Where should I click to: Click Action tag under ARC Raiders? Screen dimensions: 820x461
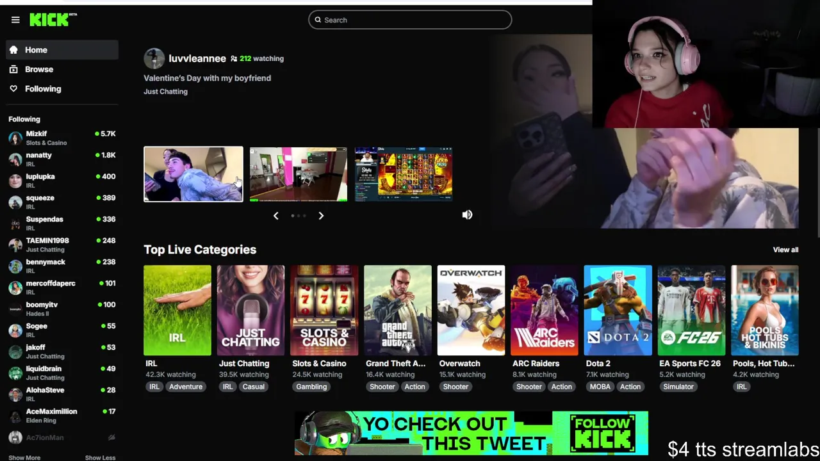click(x=561, y=387)
